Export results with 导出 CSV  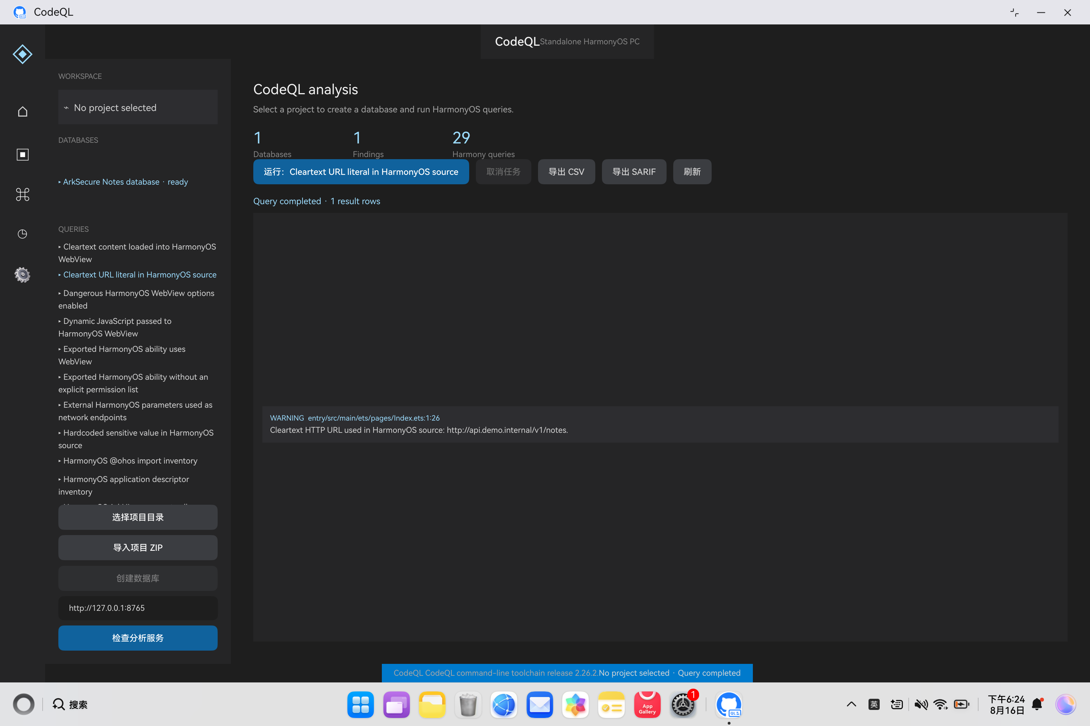click(566, 172)
